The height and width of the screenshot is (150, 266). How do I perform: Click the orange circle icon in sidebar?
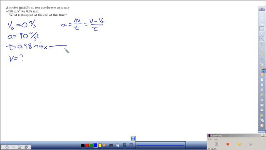coord(262,125)
